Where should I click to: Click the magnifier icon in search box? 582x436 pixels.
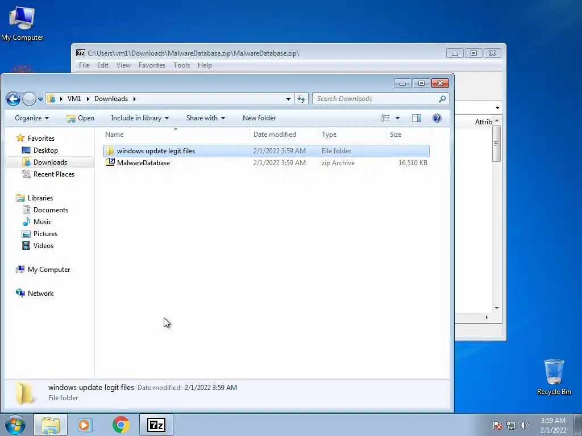point(442,99)
